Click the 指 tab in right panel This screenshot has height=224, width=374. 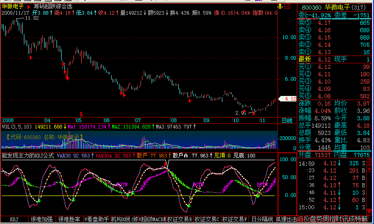click(332, 219)
